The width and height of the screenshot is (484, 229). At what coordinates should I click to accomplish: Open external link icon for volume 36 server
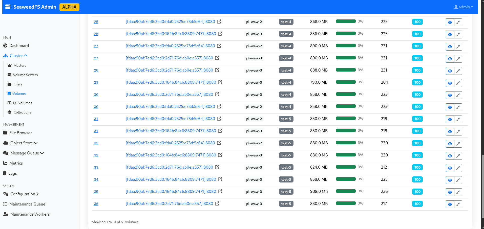(217, 204)
